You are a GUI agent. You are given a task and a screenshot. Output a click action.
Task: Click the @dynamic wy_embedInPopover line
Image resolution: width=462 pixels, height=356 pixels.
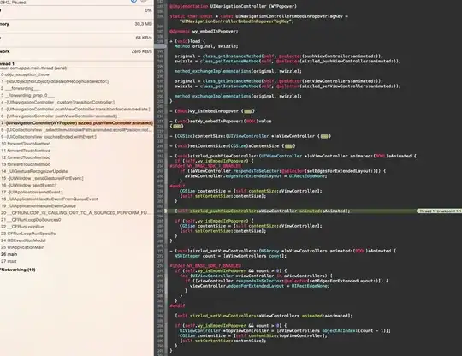coord(204,32)
